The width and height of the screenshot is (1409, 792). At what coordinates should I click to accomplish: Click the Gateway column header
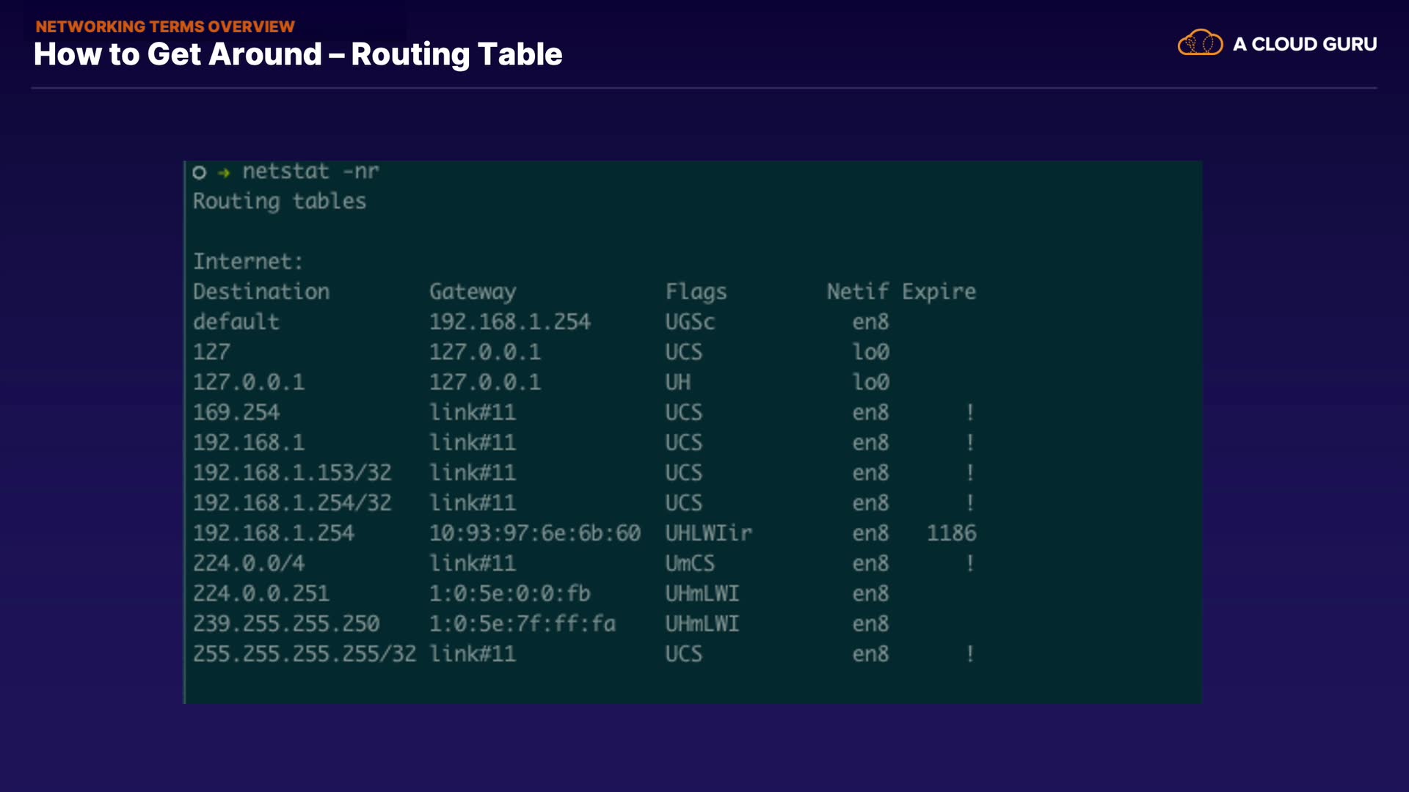tap(473, 292)
